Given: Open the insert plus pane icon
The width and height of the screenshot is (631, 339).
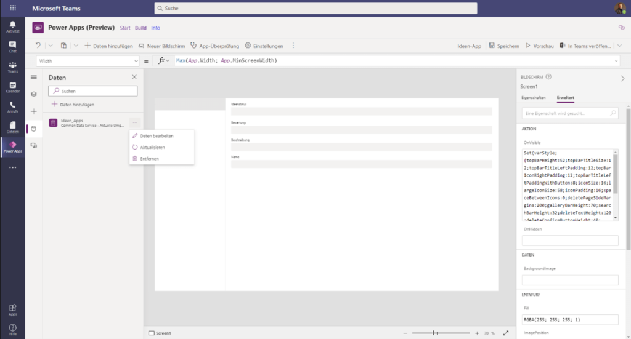Looking at the screenshot, I should pyautogui.click(x=34, y=111).
